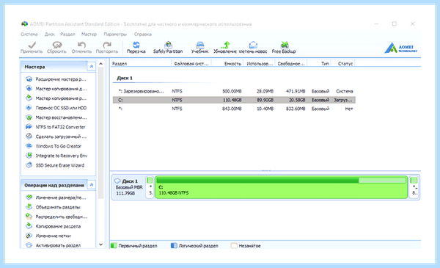
Task: Sort by the Статус column header
Action: point(343,64)
